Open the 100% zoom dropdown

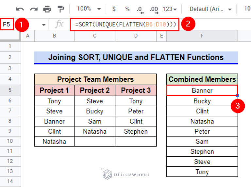coord(89,9)
